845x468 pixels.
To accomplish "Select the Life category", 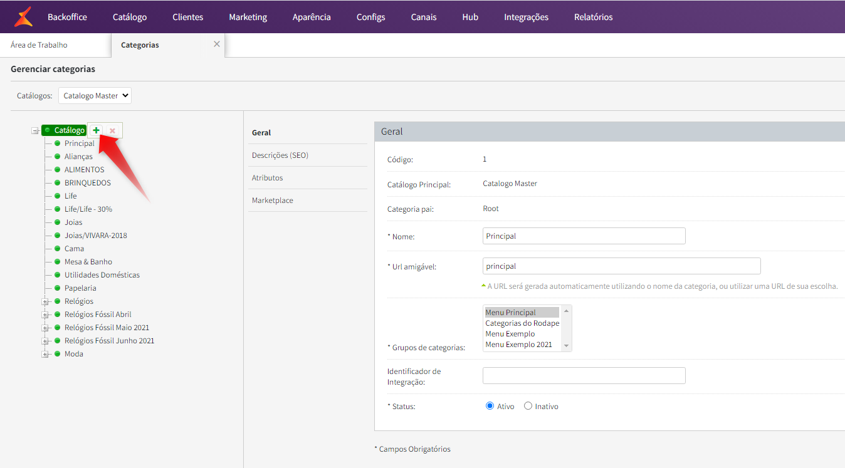I will click(71, 196).
